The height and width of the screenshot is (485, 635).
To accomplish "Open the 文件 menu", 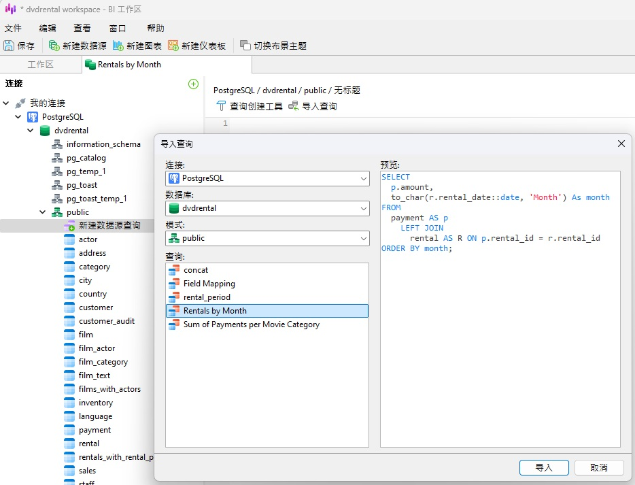I will click(x=13, y=29).
